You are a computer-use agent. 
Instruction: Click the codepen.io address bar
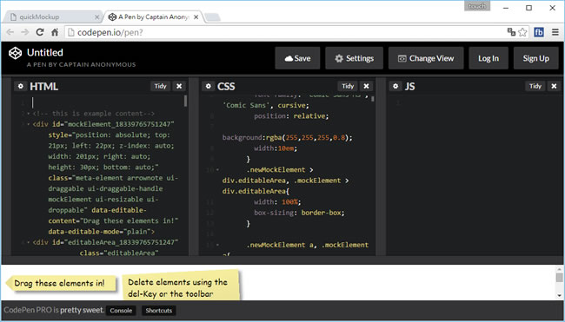pyautogui.click(x=284, y=32)
